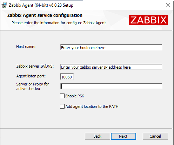Abort the installation with Cancel
Image resolution: width=174 pixels, height=145 pixels.
click(155, 136)
